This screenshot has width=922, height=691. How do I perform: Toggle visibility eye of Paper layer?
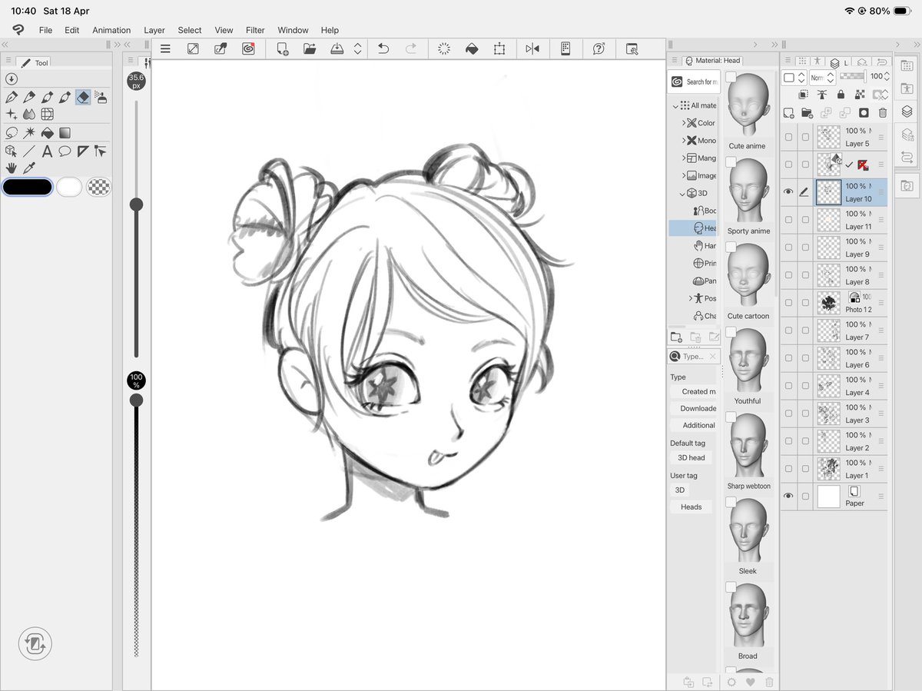pyautogui.click(x=788, y=497)
